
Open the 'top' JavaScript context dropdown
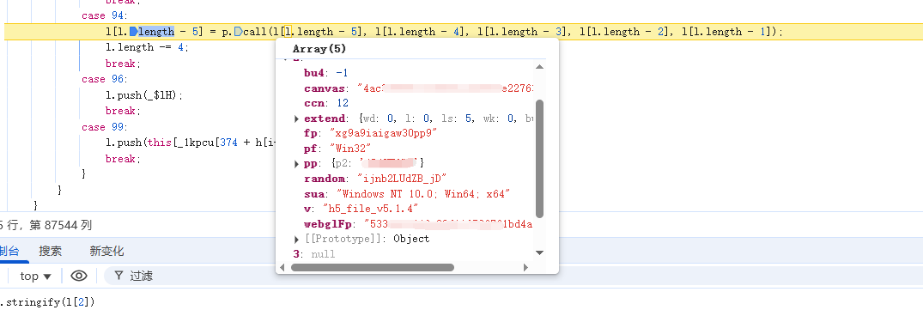pos(36,276)
